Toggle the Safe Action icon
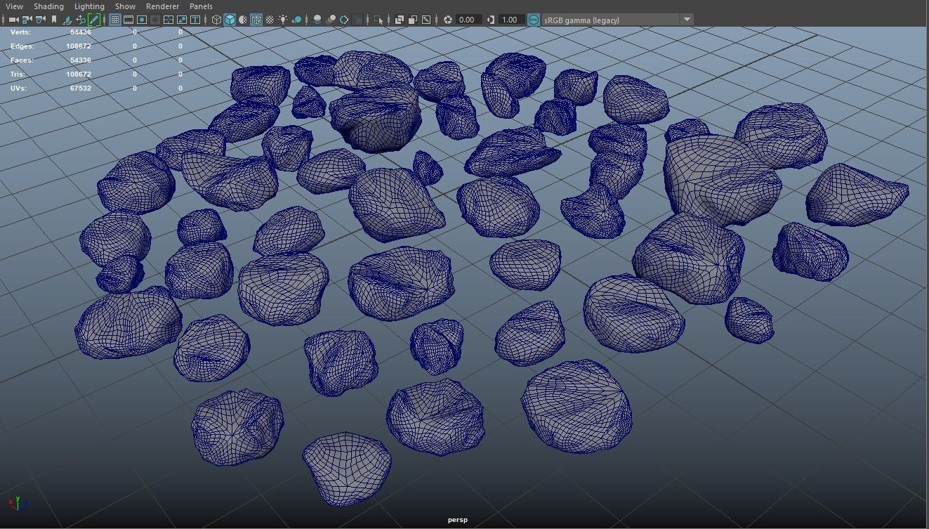929x529 pixels. [x=181, y=20]
